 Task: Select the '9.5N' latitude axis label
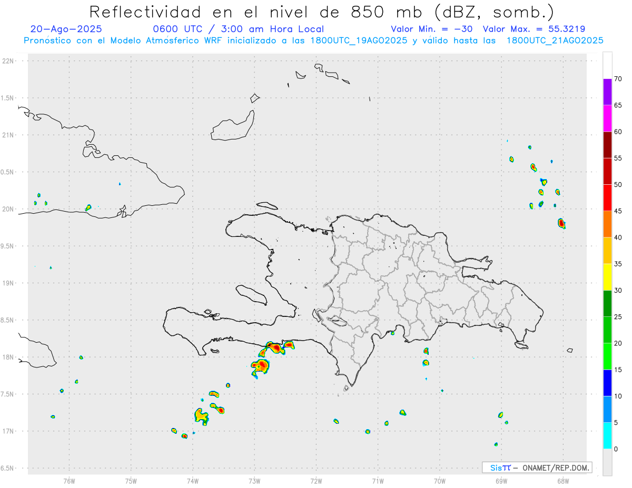click(x=8, y=246)
